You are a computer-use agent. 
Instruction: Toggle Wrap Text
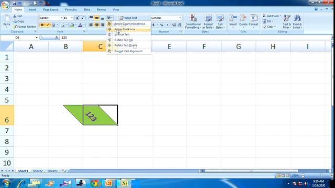pyautogui.click(x=128, y=18)
